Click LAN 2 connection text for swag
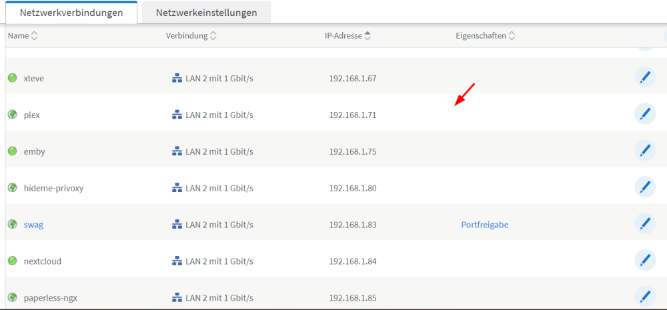Viewport: 667px width, 310px height. 219,225
